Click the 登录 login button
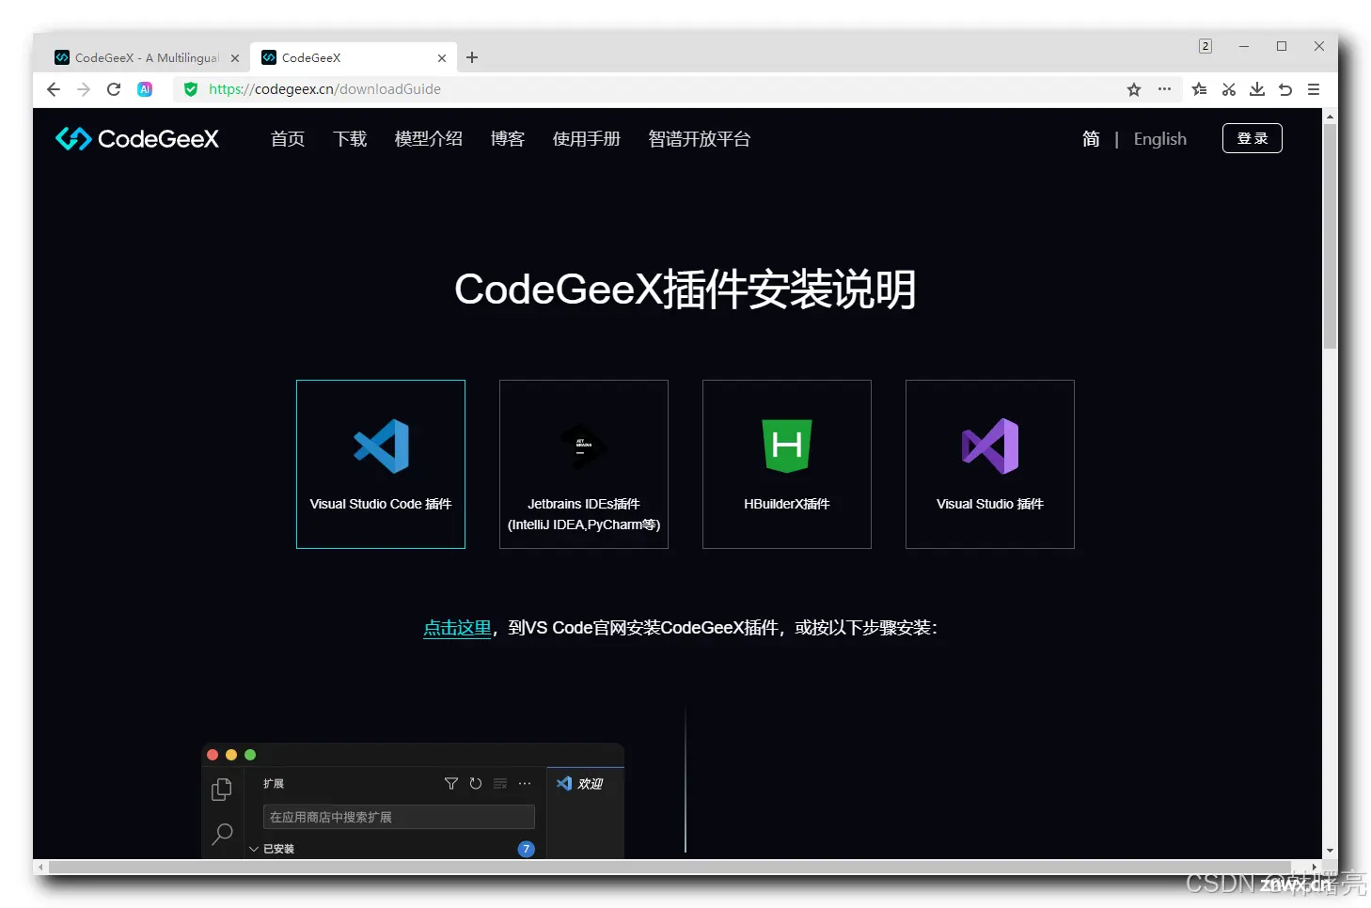The width and height of the screenshot is (1371, 908). 1253,138
